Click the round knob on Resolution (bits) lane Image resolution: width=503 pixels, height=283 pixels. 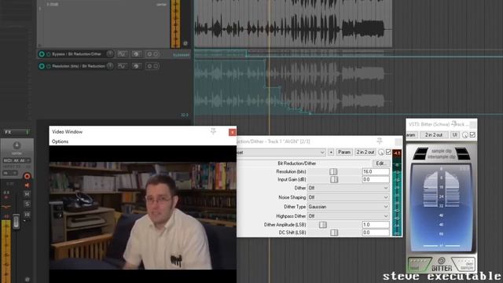coord(110,66)
